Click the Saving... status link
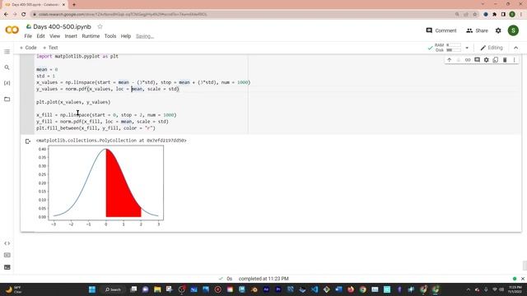Viewport: 527px width, 296px height. pos(145,36)
